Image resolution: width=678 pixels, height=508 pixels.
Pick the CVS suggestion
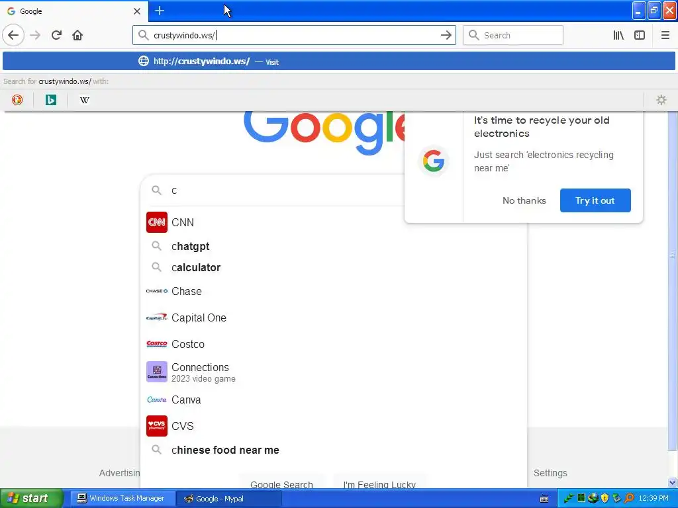pos(334,426)
